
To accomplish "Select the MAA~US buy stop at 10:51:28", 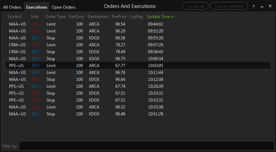I will [138, 114].
